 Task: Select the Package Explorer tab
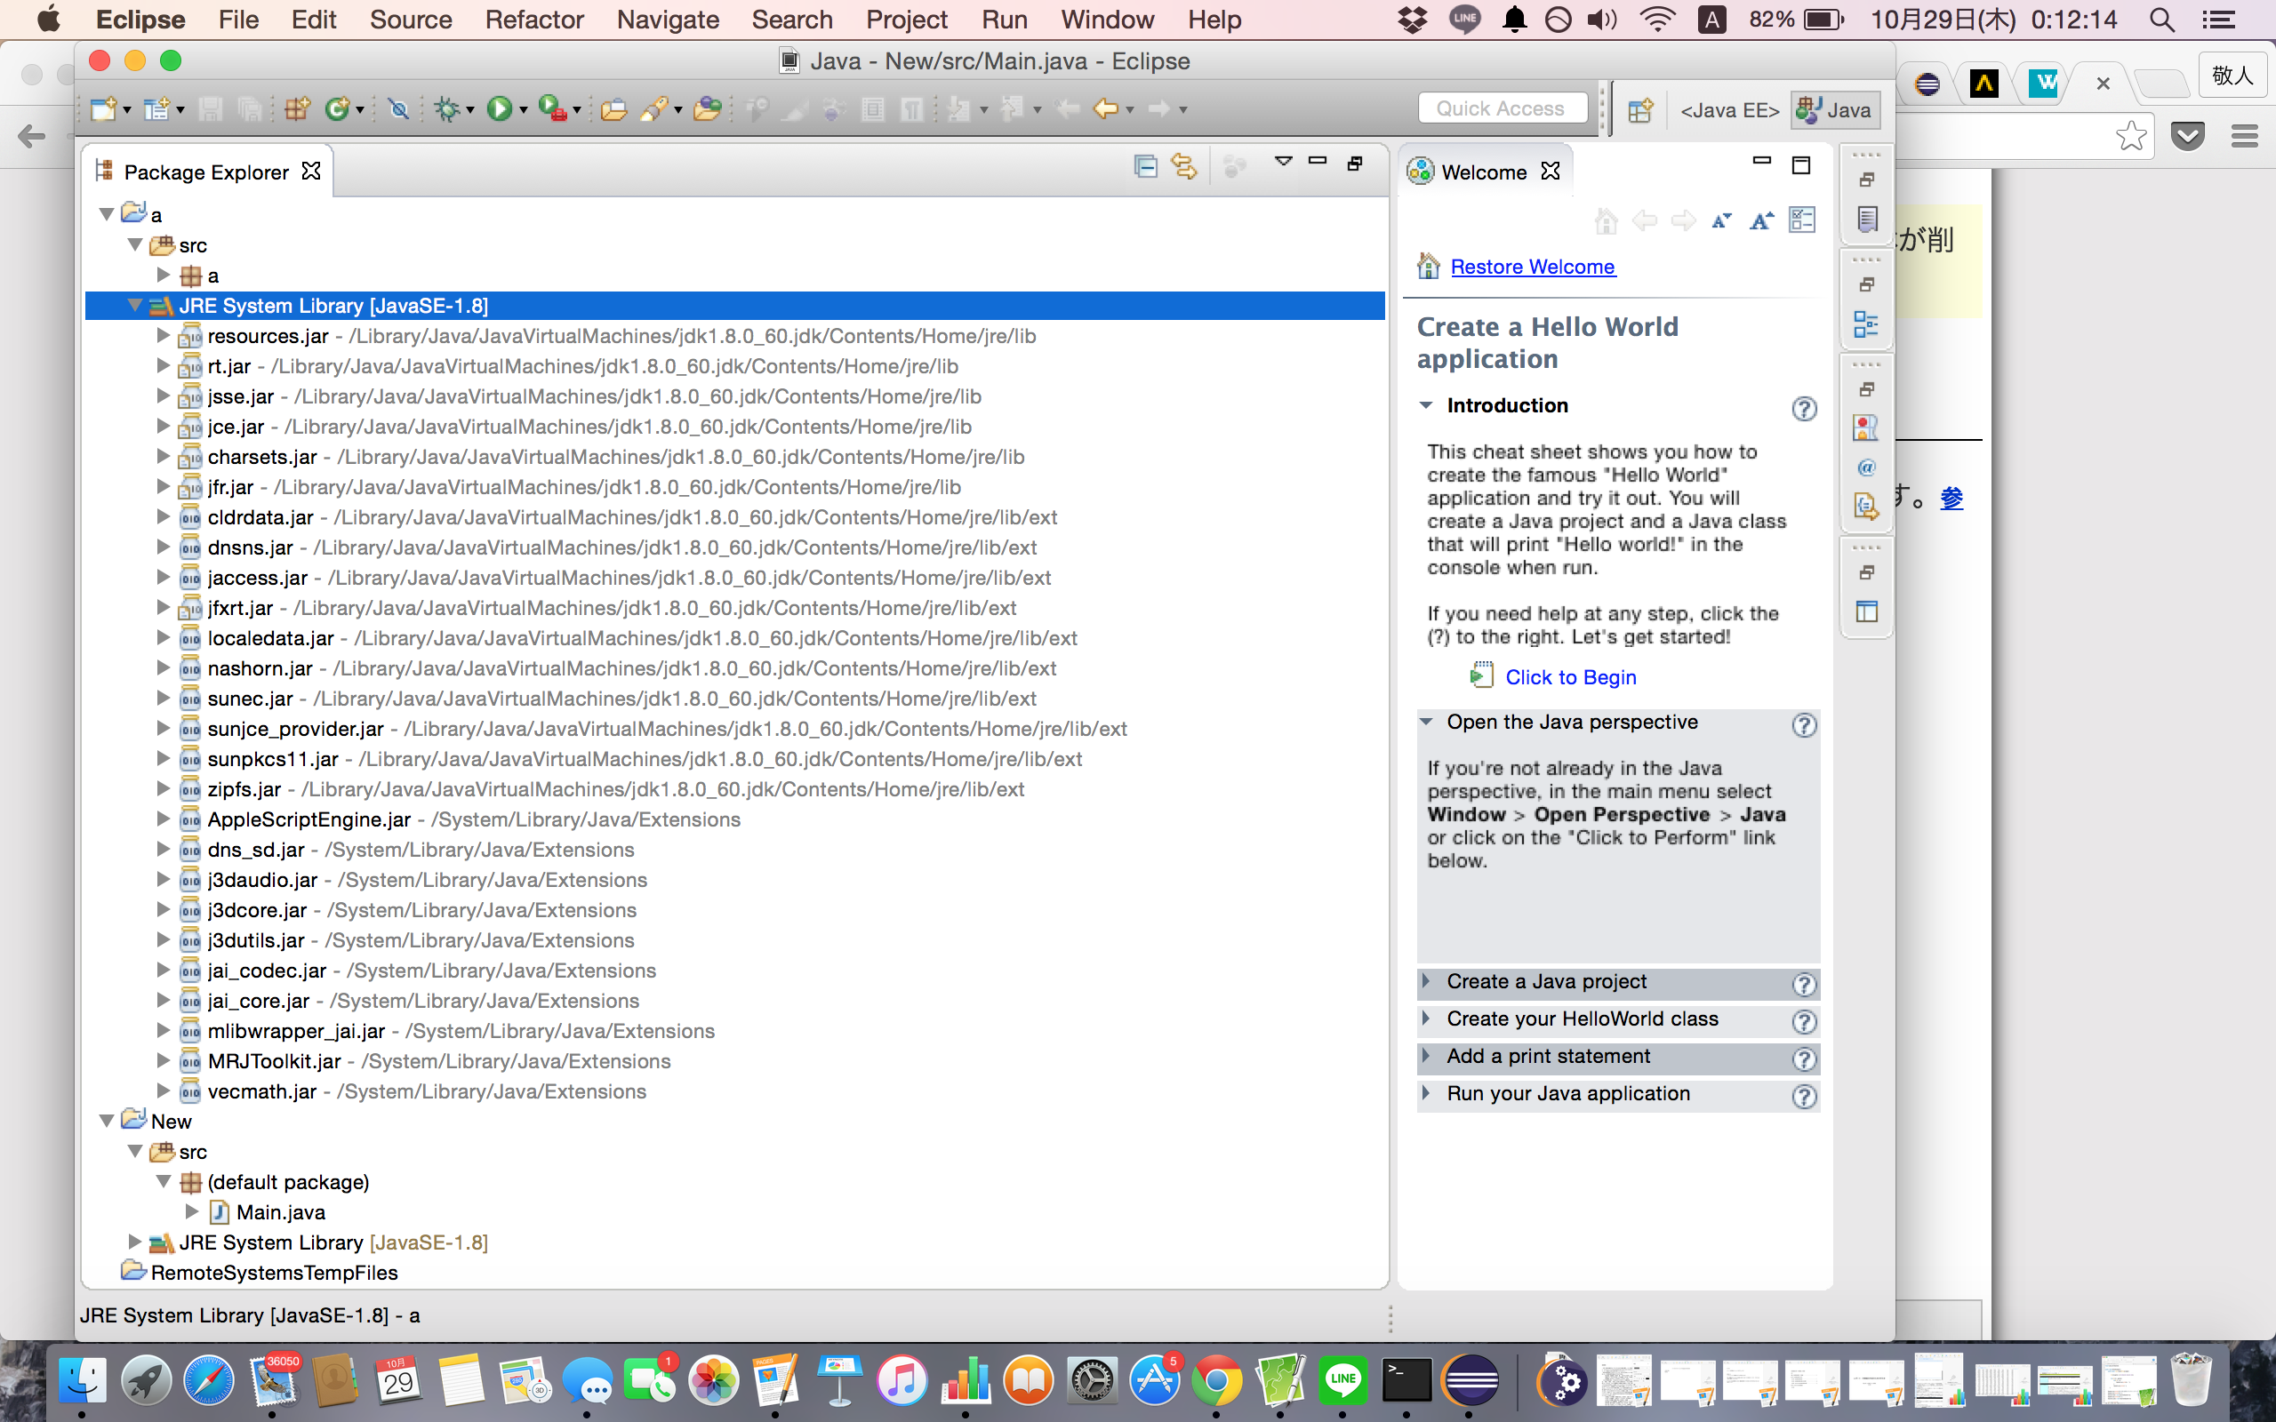206,172
